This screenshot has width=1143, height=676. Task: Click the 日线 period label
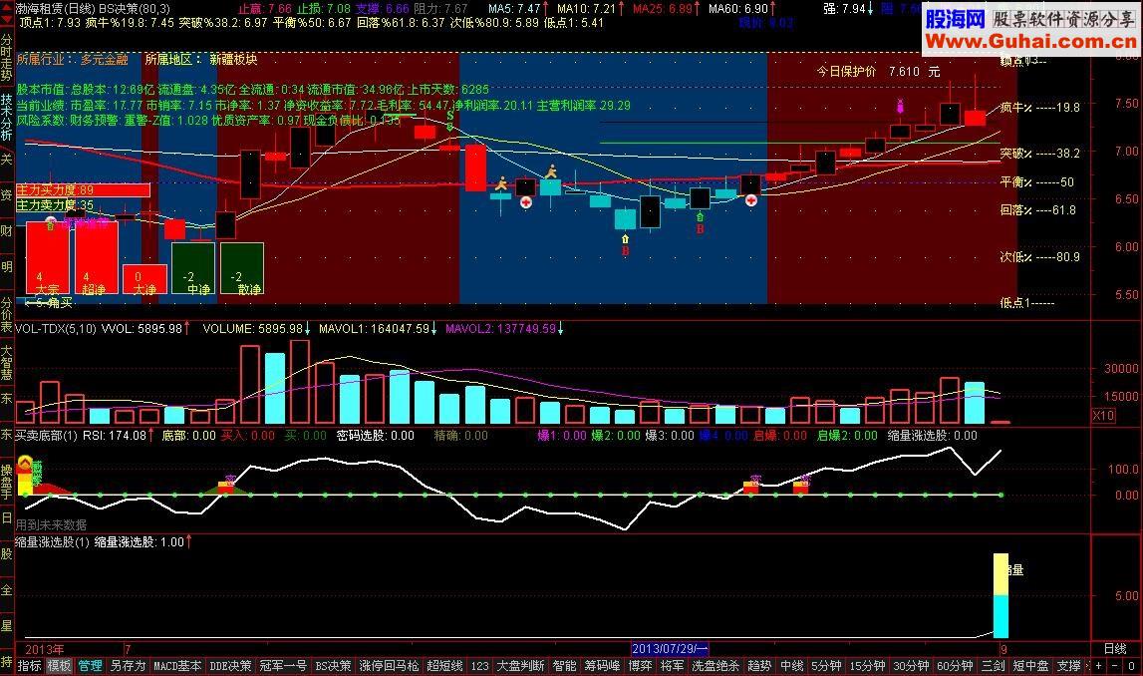(1115, 648)
